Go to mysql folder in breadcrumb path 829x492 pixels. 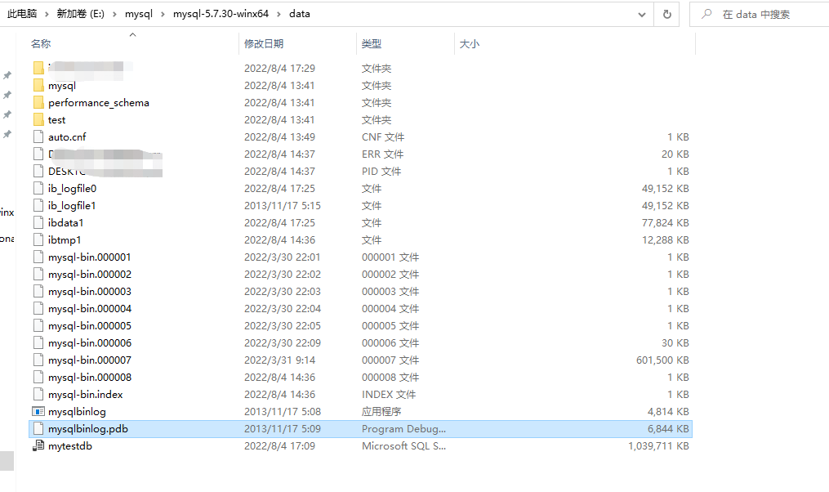139,14
